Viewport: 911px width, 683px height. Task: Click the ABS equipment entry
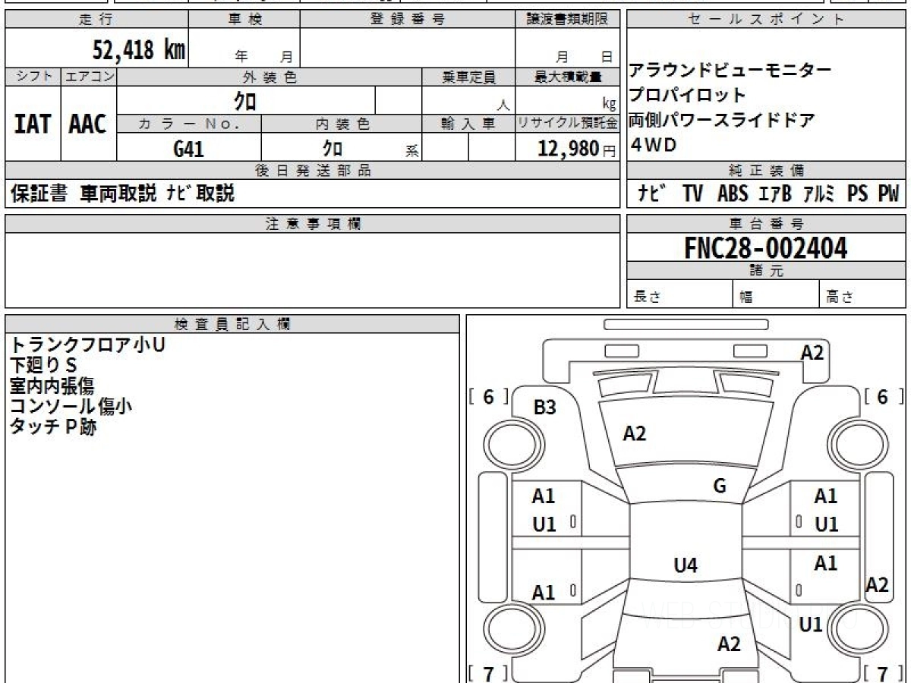(x=733, y=194)
